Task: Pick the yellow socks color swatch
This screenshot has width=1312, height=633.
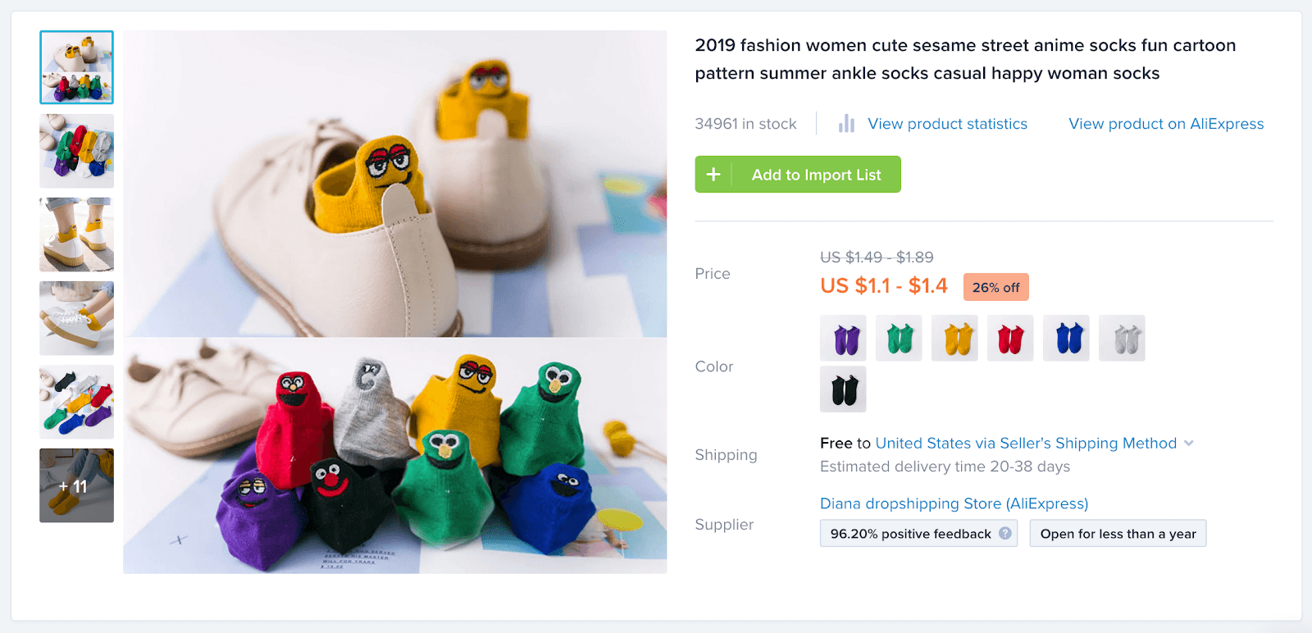Action: point(954,339)
